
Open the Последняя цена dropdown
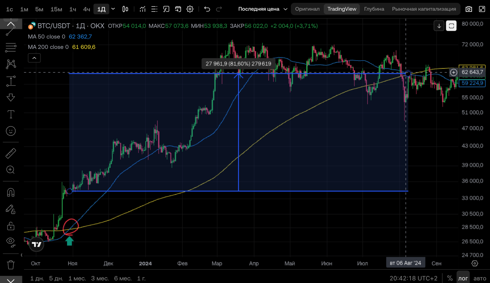263,9
